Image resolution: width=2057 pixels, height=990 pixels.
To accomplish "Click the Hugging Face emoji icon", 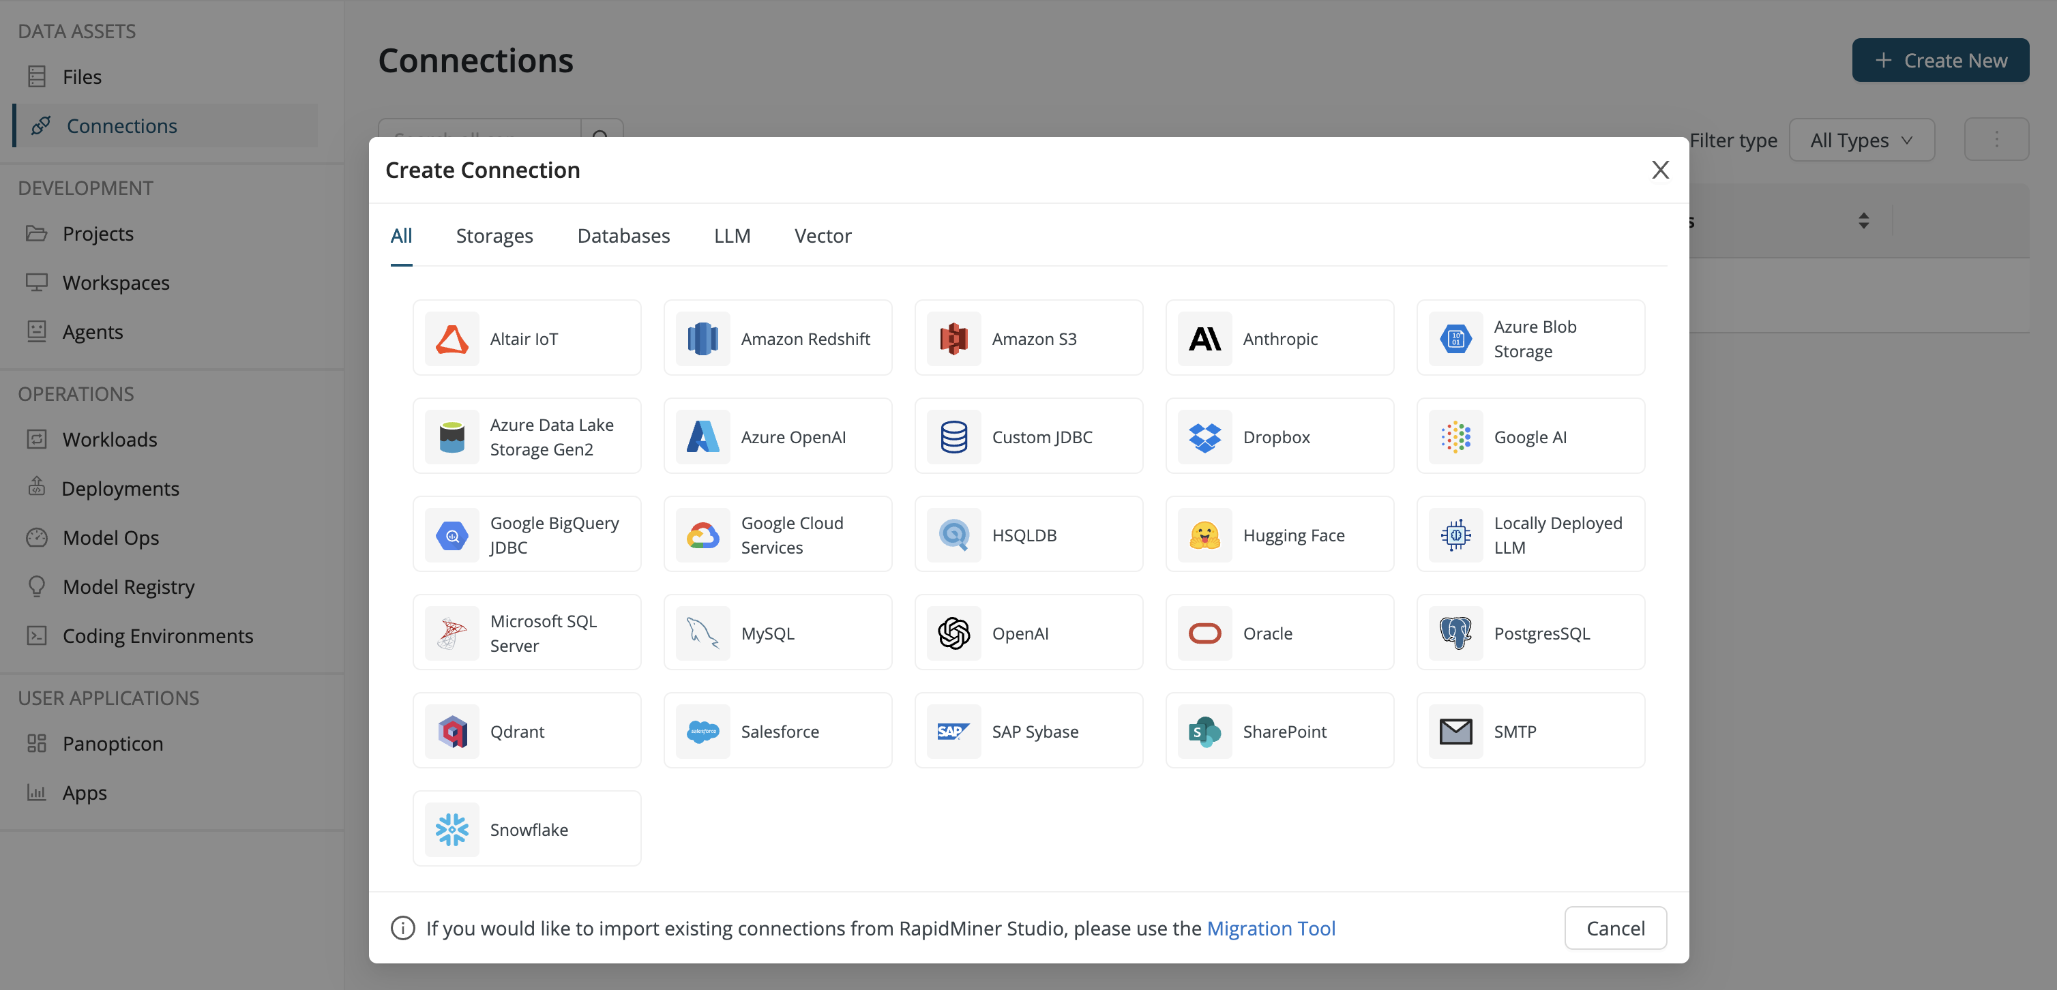I will coord(1204,535).
